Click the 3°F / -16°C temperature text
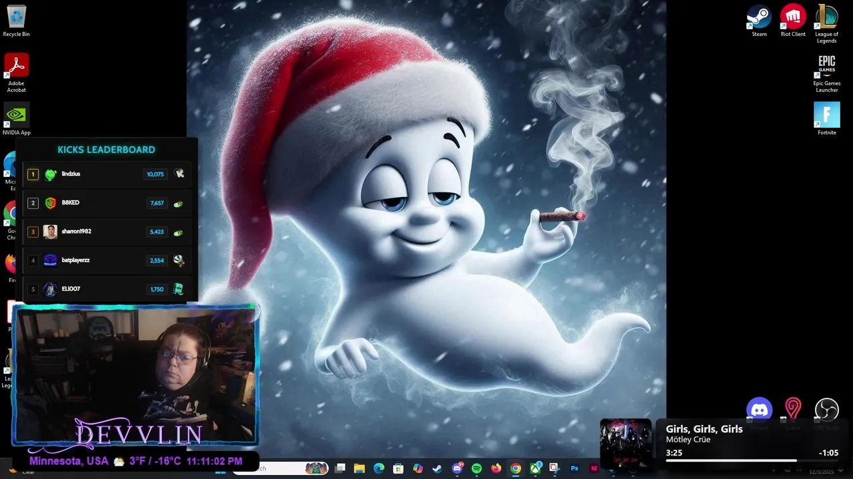This screenshot has height=479, width=853. 155,461
